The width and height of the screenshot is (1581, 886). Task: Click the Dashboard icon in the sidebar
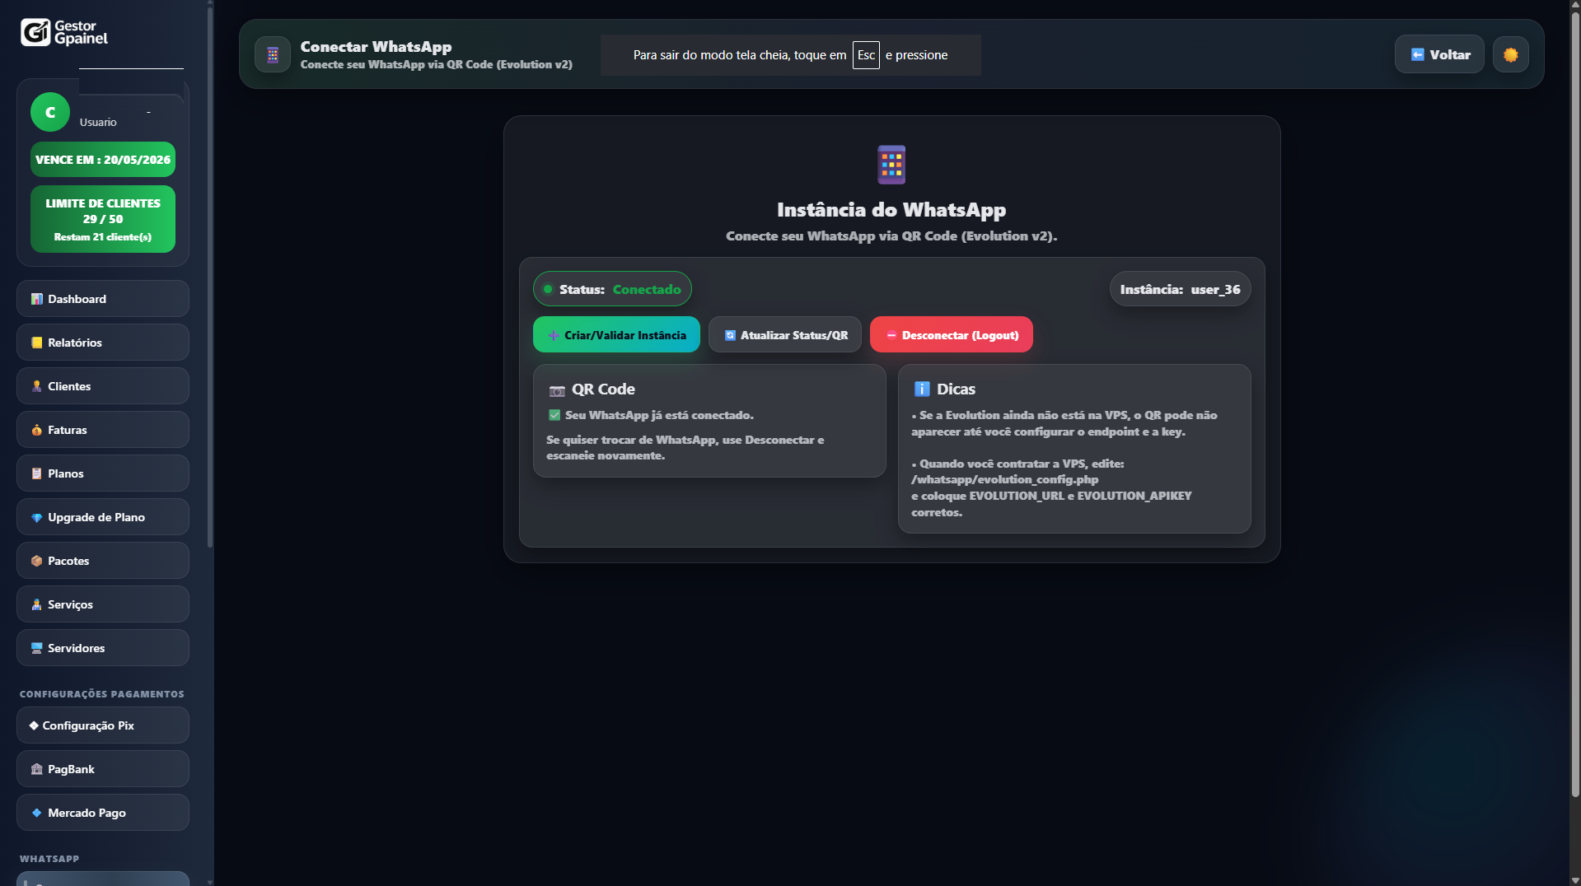(x=36, y=299)
